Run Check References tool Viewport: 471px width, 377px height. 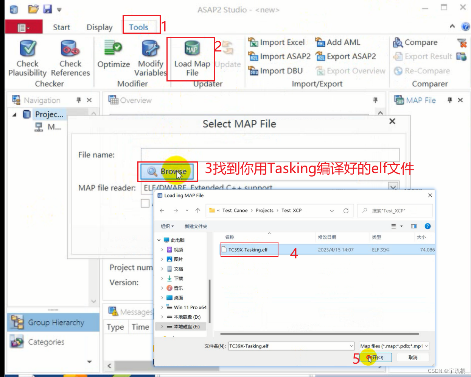click(70, 58)
